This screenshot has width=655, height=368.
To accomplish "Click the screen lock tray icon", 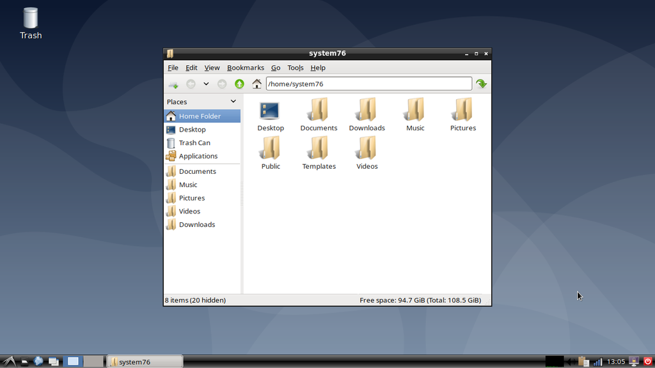I will tap(633, 361).
